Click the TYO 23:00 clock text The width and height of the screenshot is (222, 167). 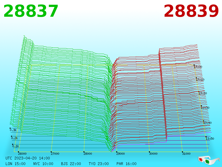(x=99, y=164)
